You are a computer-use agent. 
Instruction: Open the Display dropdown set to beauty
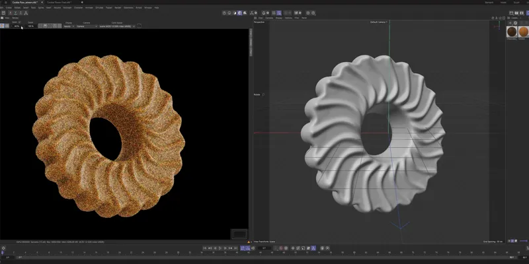[69, 26]
